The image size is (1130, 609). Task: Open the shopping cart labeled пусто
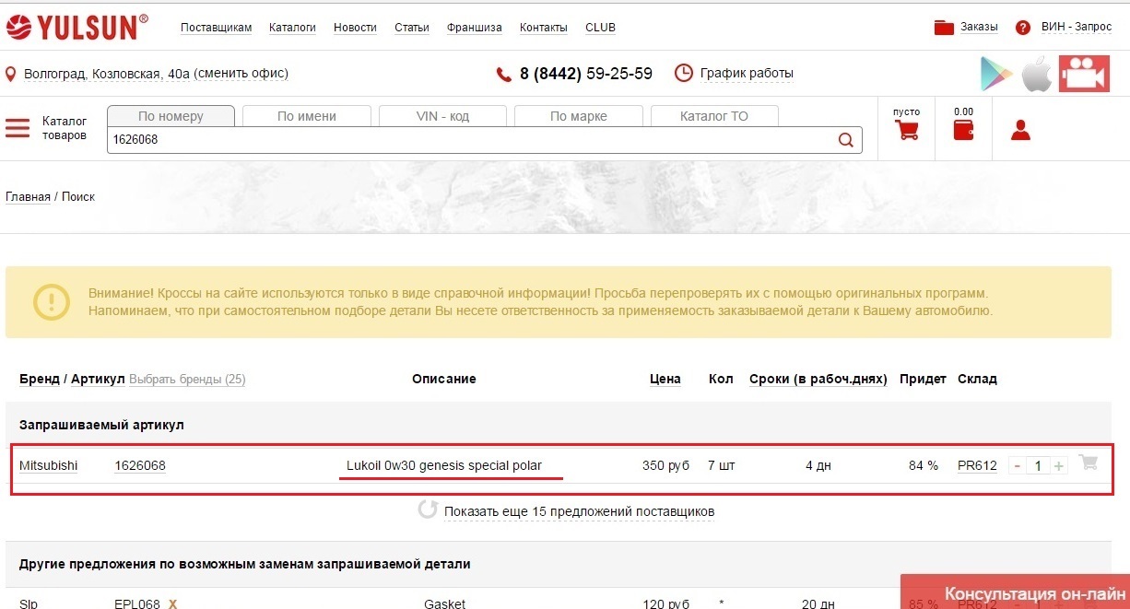907,130
